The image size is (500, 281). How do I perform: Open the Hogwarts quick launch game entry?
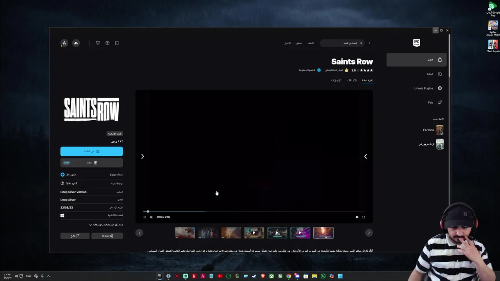[431, 144]
